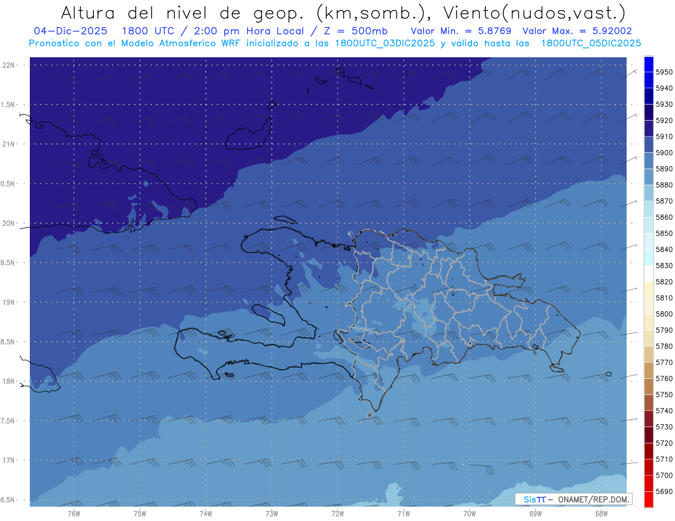
Task: Click the 74W longitude label
Action: [x=205, y=513]
